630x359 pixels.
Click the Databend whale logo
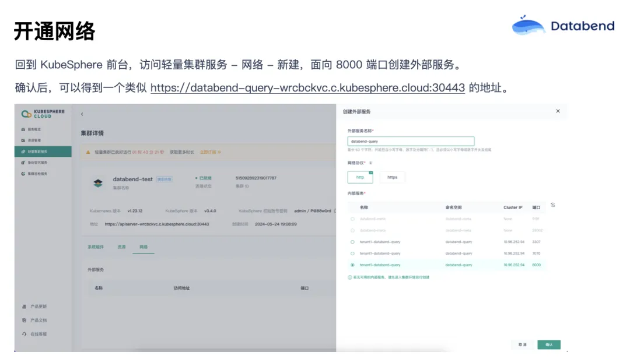click(x=528, y=25)
